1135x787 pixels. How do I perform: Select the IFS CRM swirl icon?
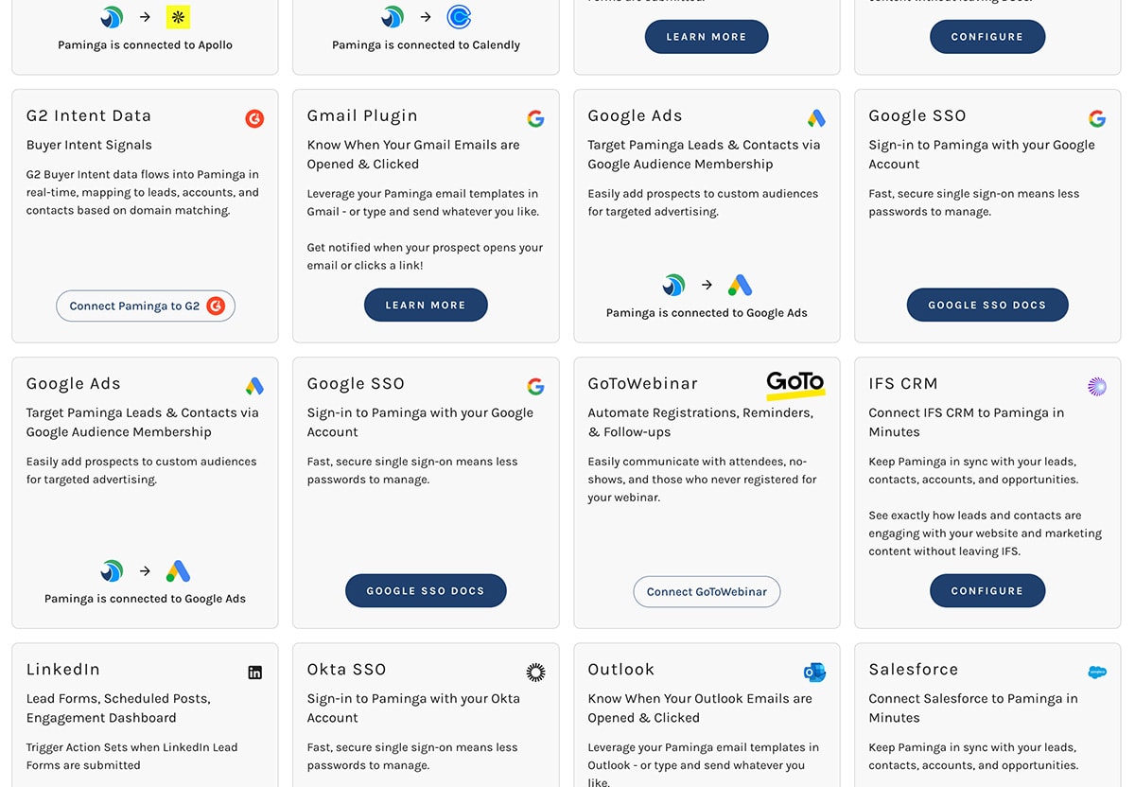[x=1096, y=386]
